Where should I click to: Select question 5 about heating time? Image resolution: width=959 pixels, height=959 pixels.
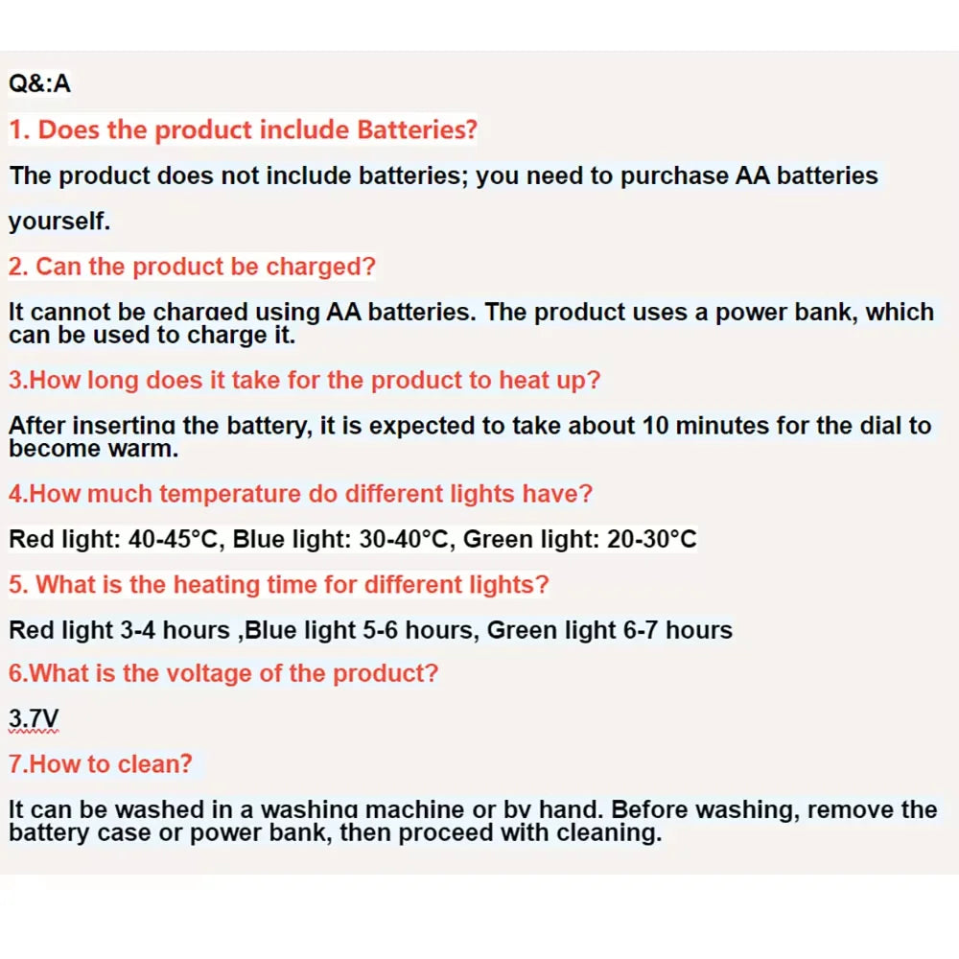279,584
